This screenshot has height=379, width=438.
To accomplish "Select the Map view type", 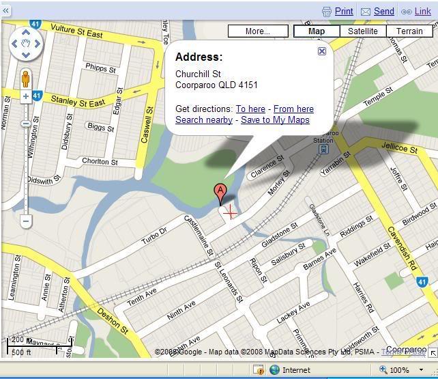I will tap(317, 31).
